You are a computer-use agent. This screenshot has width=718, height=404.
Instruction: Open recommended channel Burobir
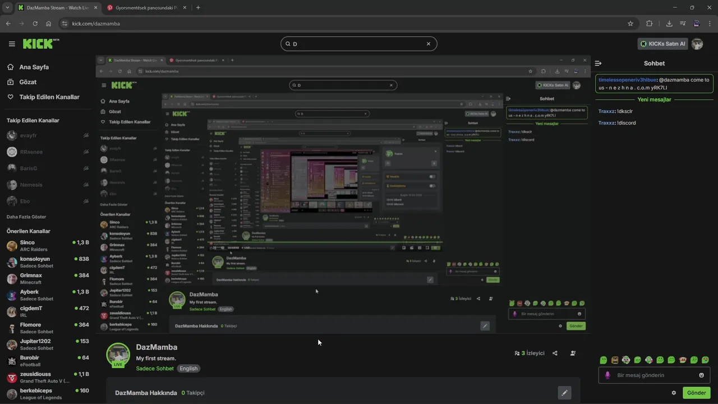tap(48, 361)
